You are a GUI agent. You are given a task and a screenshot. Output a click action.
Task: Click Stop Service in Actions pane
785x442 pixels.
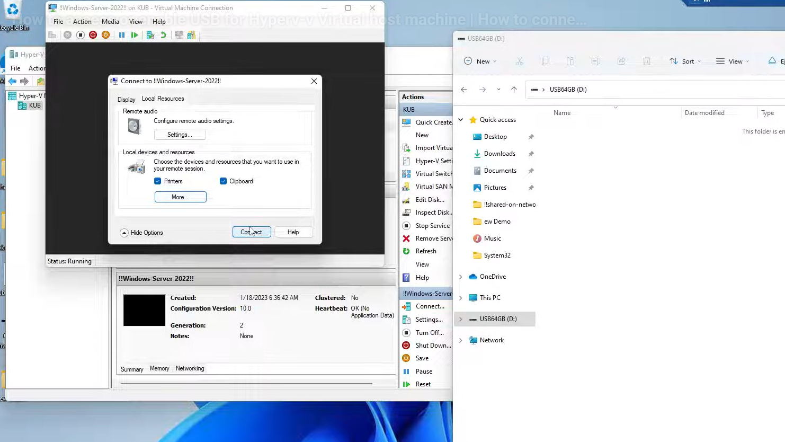point(432,226)
